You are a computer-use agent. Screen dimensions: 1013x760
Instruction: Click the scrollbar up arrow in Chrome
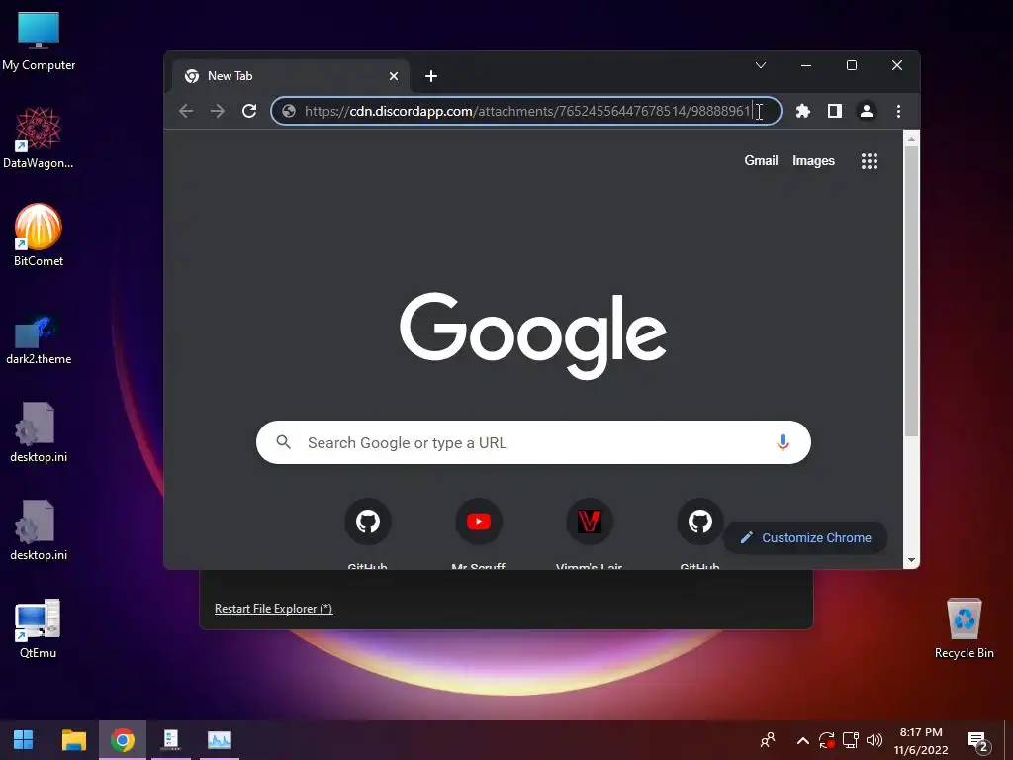[911, 139]
